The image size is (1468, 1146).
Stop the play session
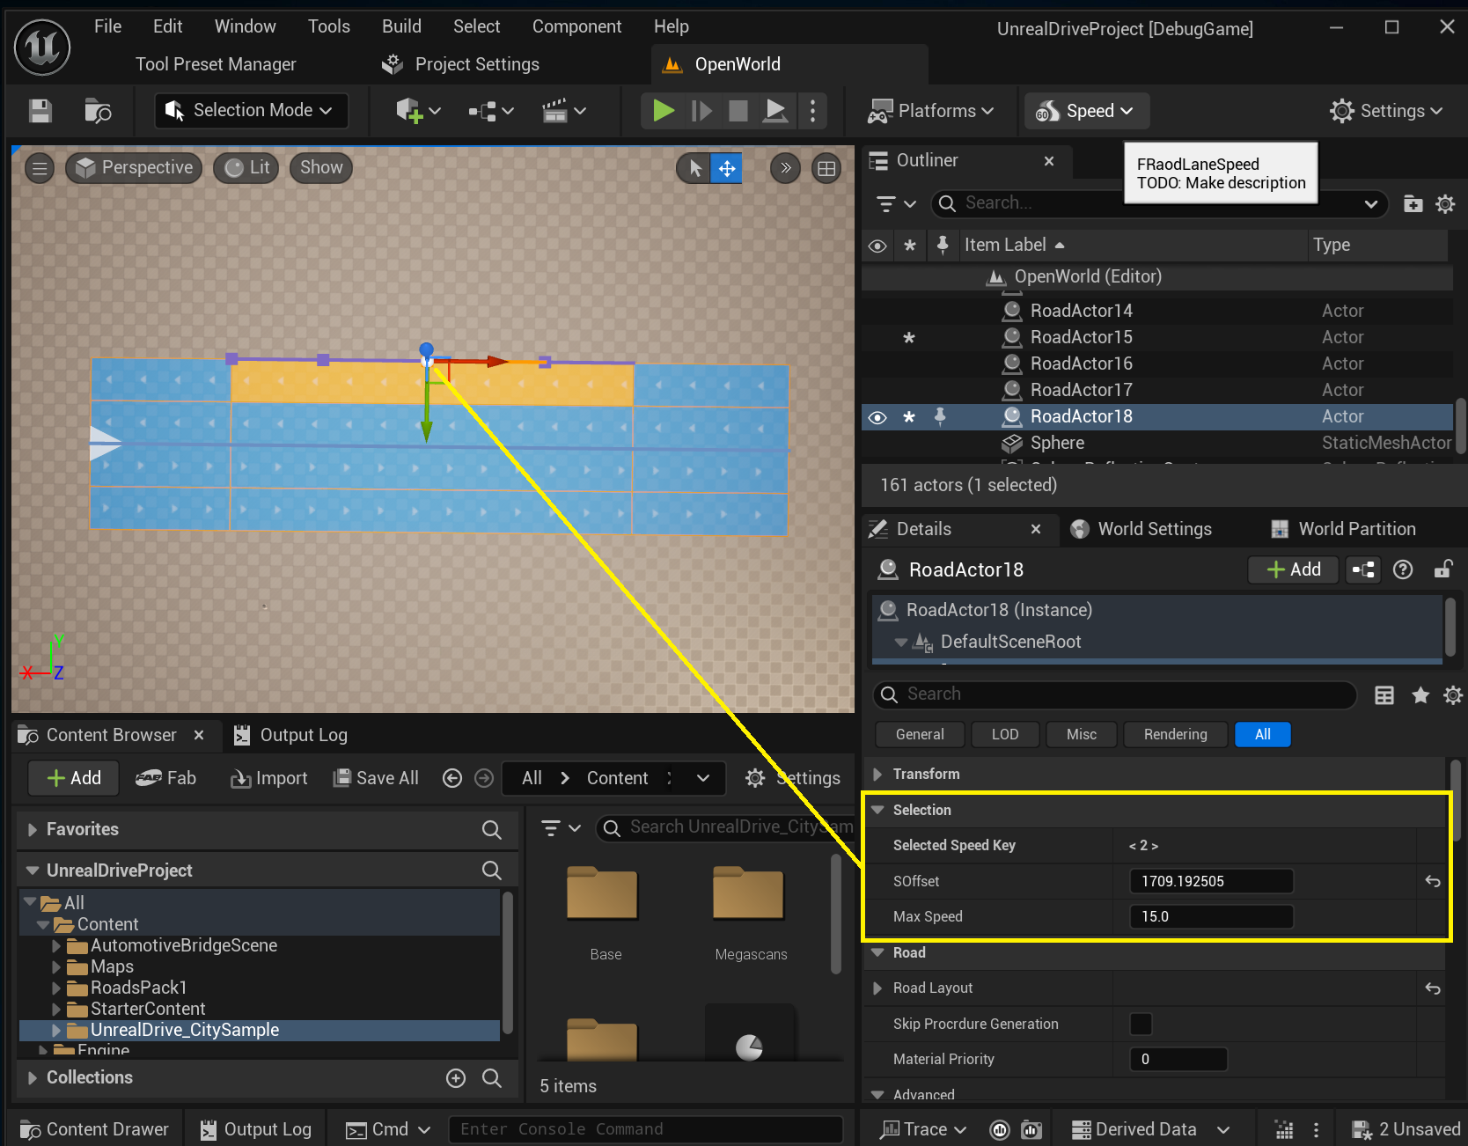click(x=738, y=111)
